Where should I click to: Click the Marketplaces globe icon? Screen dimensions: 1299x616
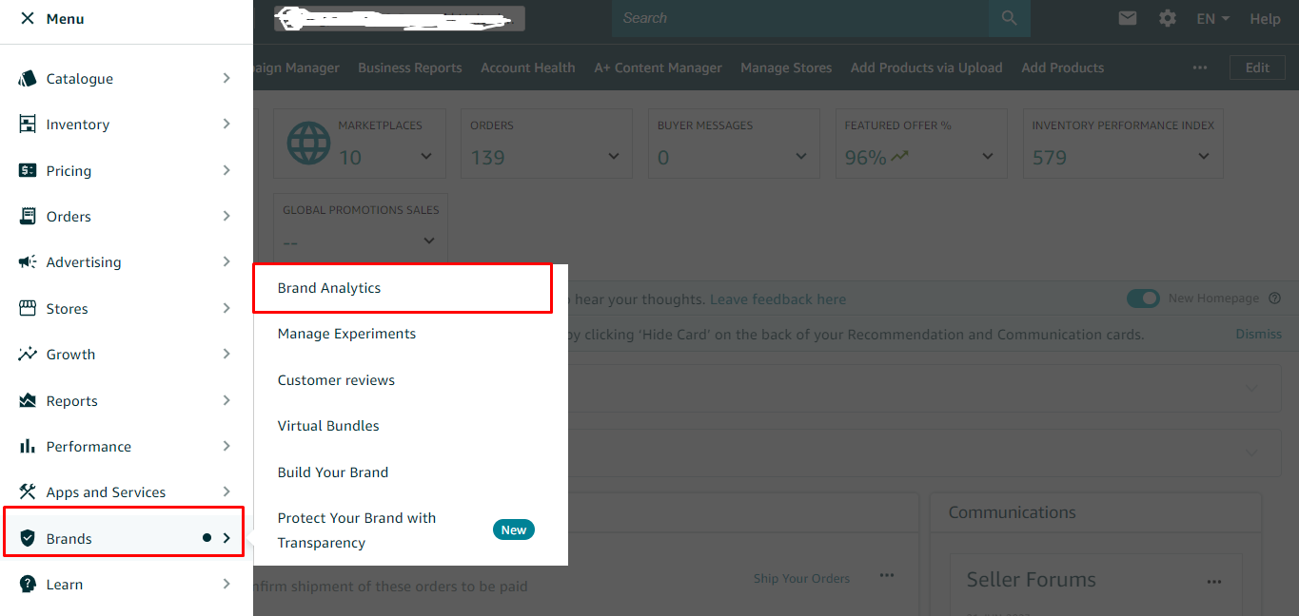pyautogui.click(x=308, y=144)
